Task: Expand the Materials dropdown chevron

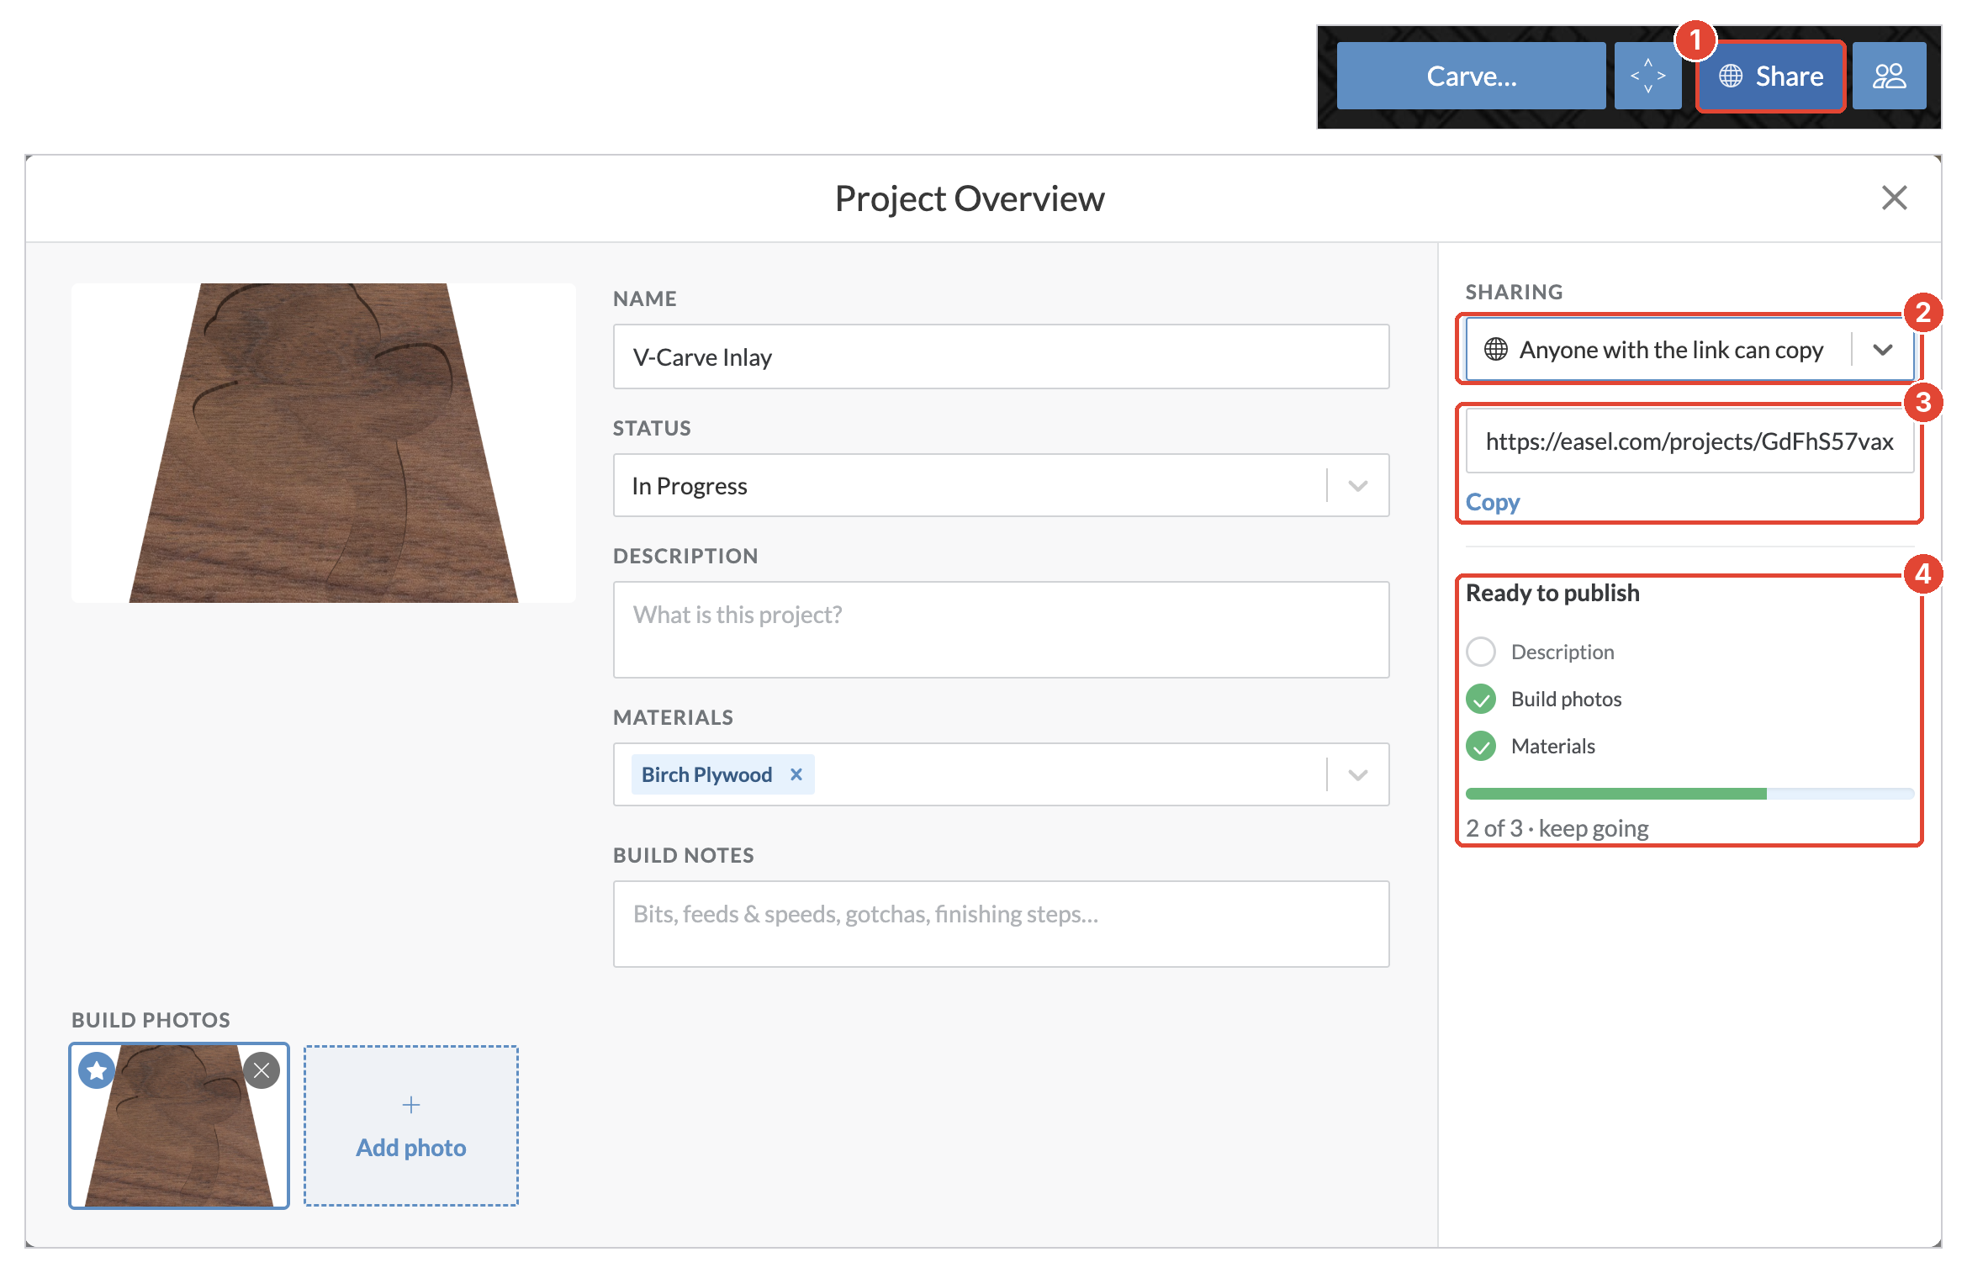Action: (x=1358, y=774)
